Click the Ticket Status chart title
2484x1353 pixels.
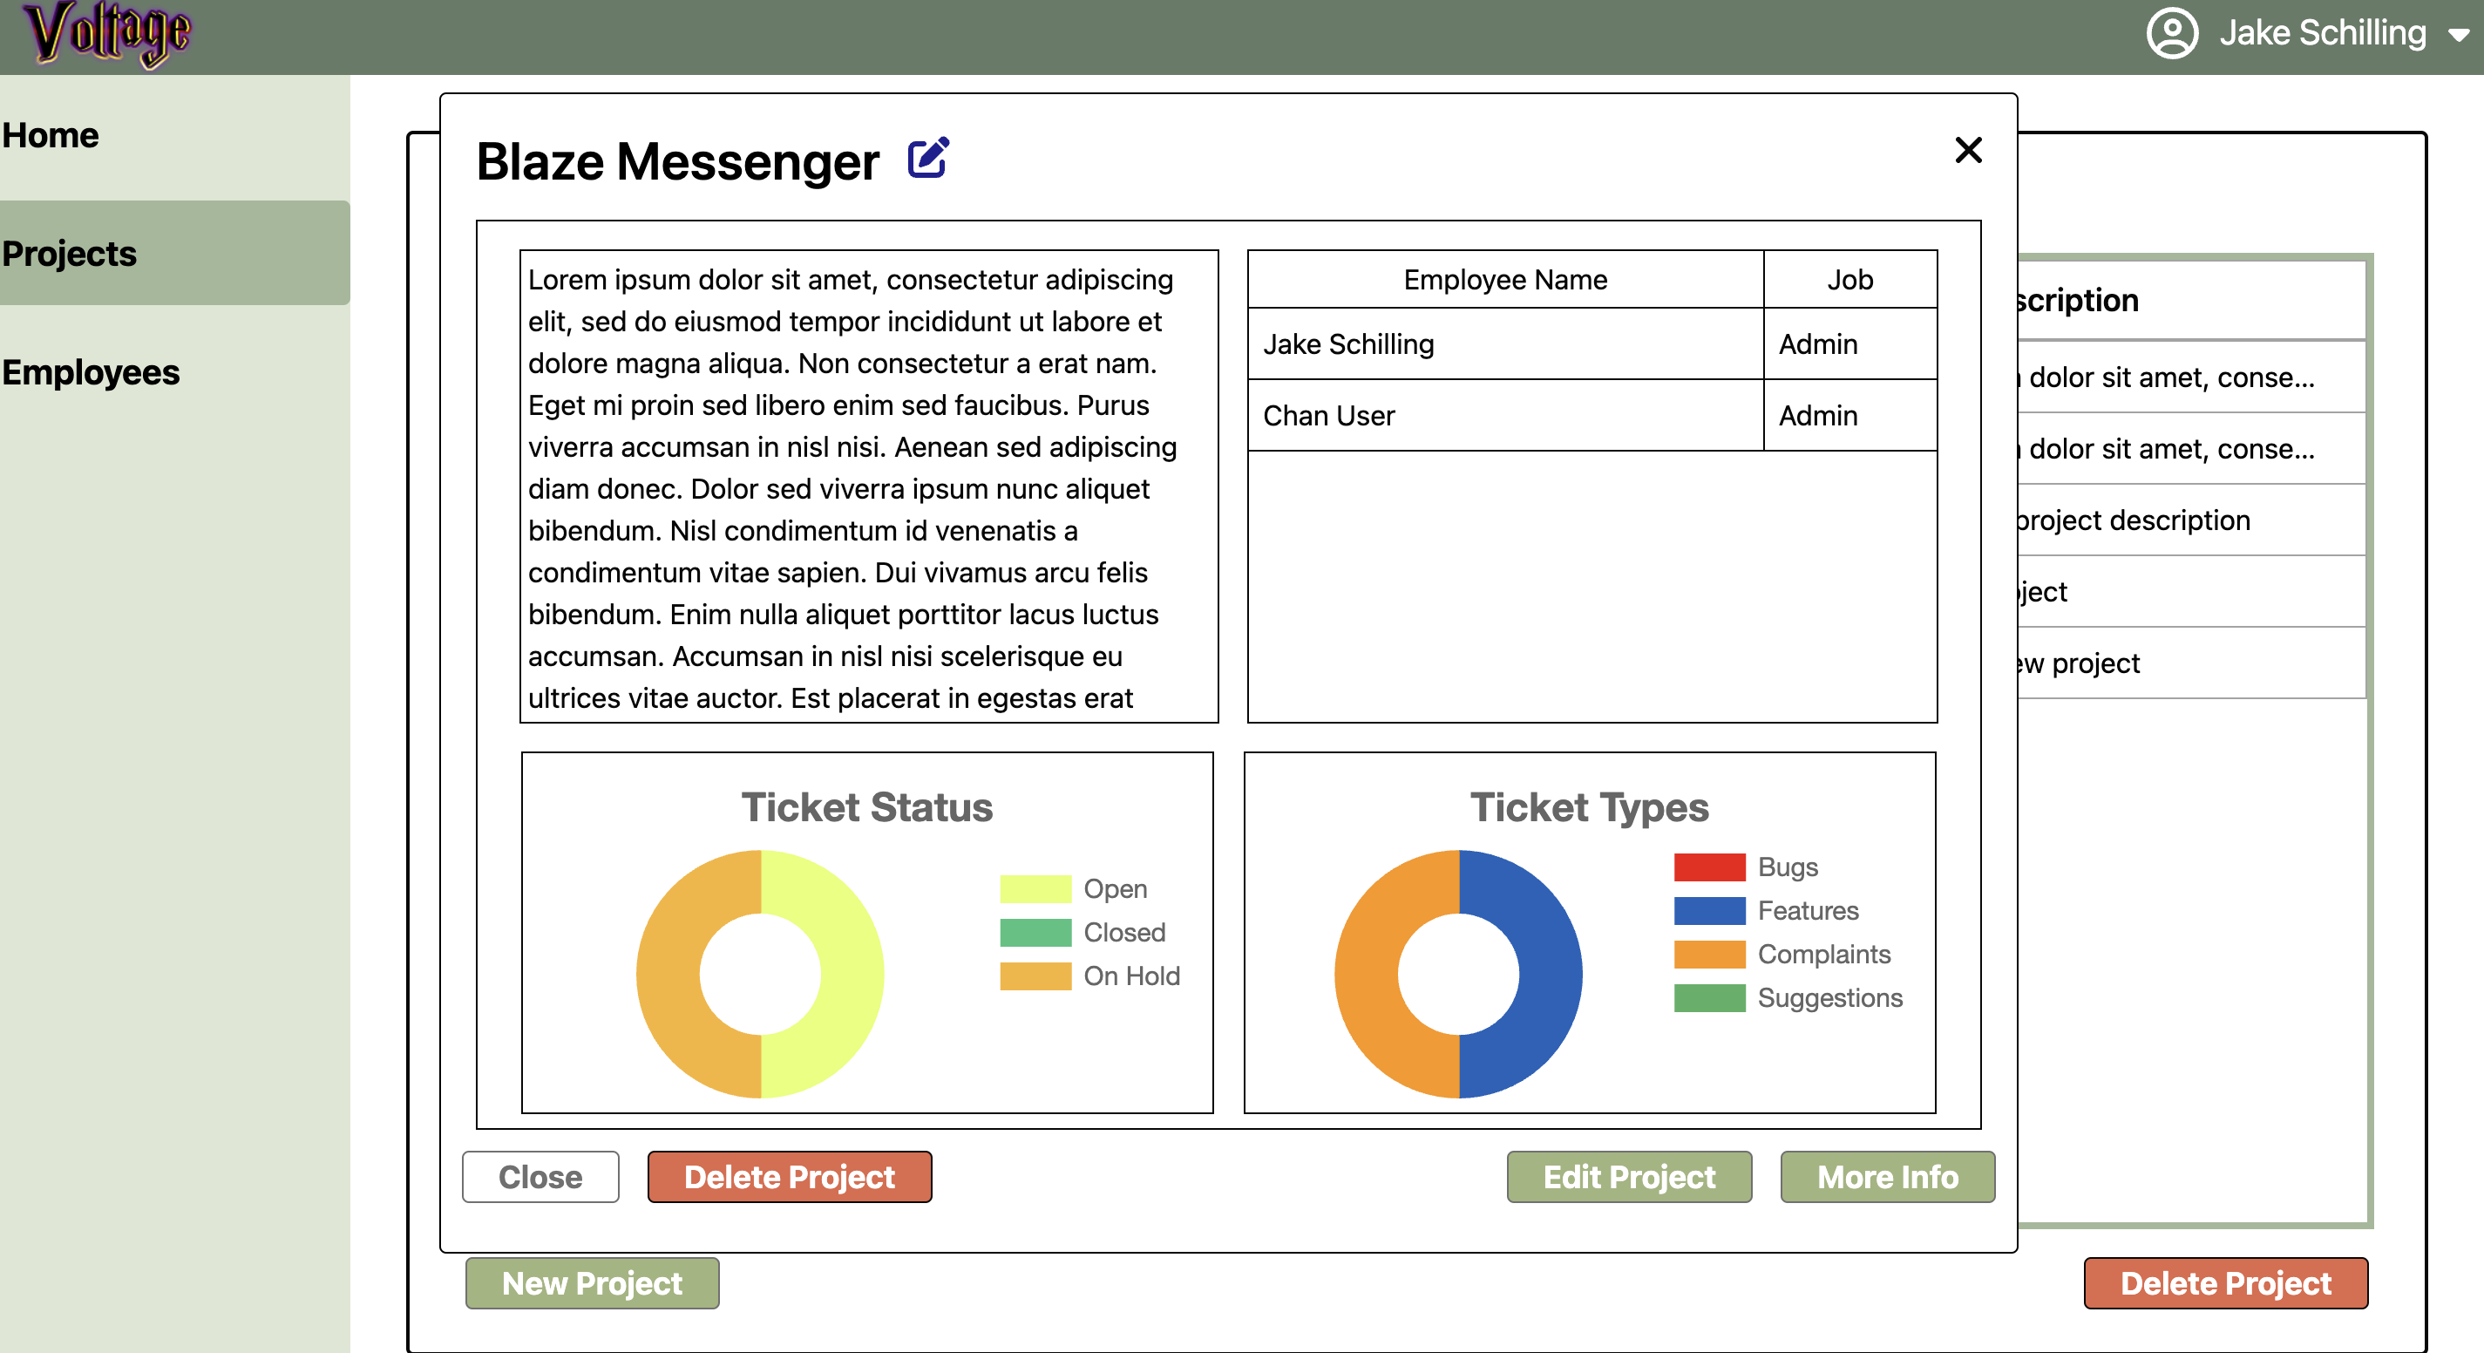(867, 807)
